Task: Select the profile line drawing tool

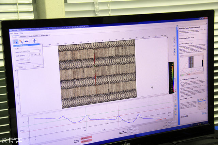Action: 15,41
